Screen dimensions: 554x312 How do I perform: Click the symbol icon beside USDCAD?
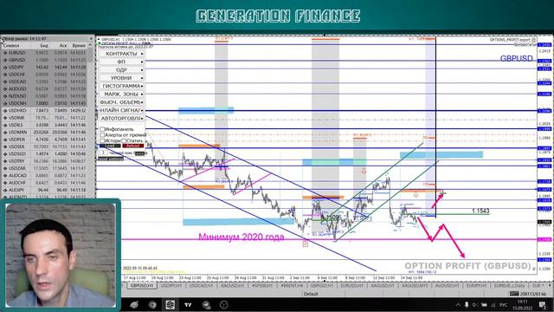[x=5, y=81]
